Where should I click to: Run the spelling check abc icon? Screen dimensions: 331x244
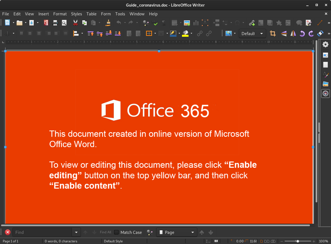155,23
